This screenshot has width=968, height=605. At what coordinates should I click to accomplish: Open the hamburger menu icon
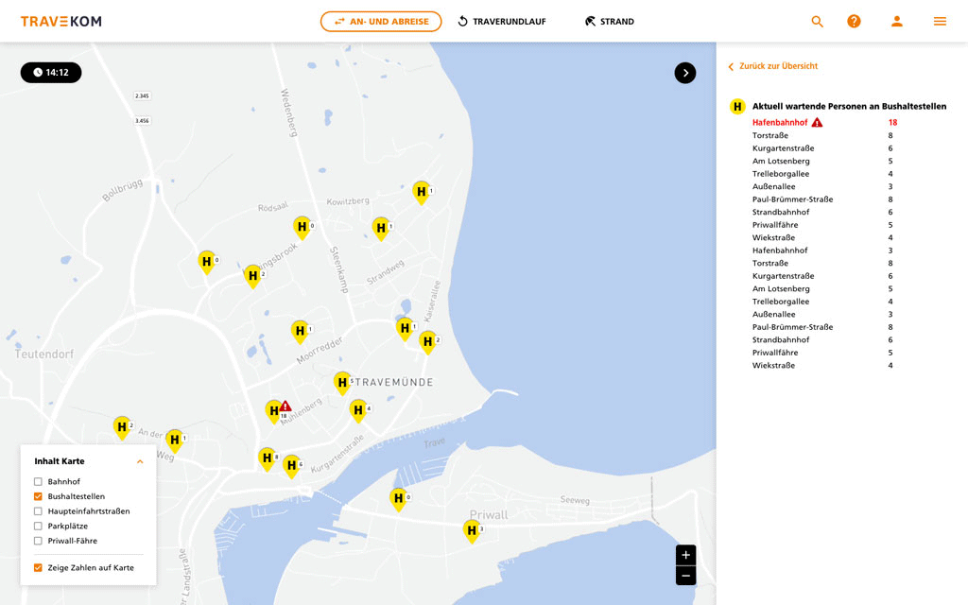point(940,22)
